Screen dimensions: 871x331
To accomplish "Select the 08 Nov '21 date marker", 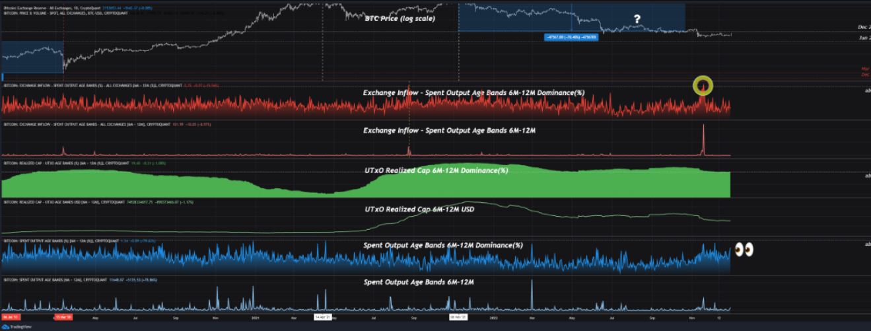I will click(459, 317).
